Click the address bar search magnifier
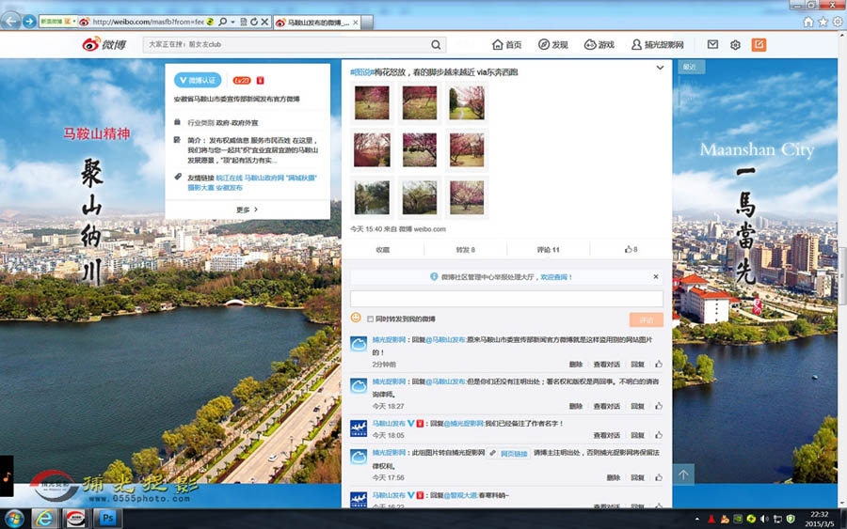 tap(222, 23)
